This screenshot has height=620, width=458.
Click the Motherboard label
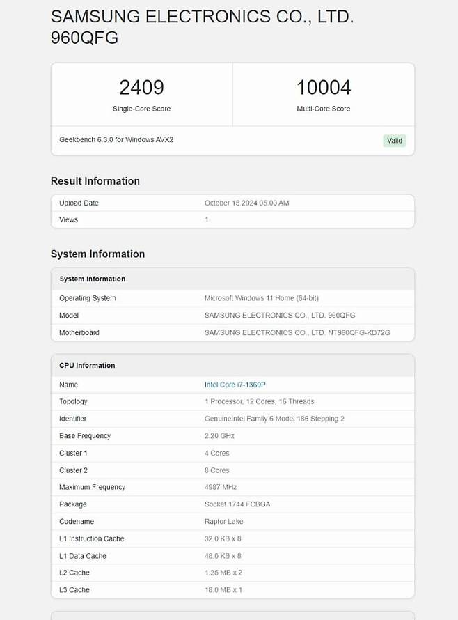(79, 332)
